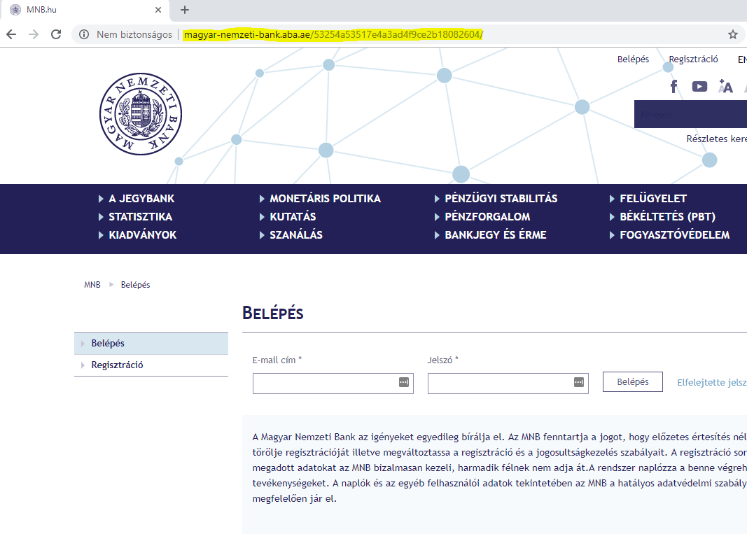Screen dimensions: 747x534
Task: Click the Facebook icon in header
Action: pyautogui.click(x=673, y=86)
